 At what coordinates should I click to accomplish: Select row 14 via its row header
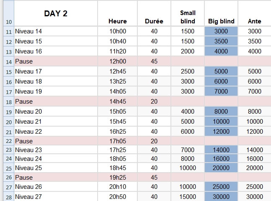(9, 61)
